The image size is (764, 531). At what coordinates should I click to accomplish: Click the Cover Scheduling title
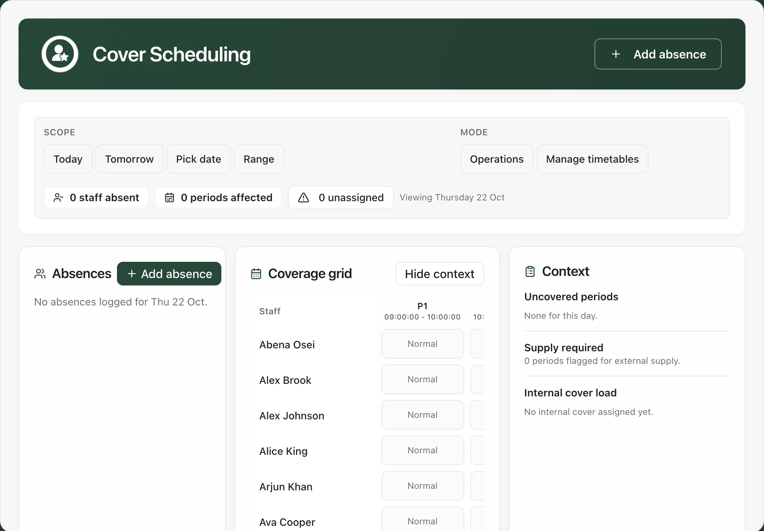click(172, 54)
